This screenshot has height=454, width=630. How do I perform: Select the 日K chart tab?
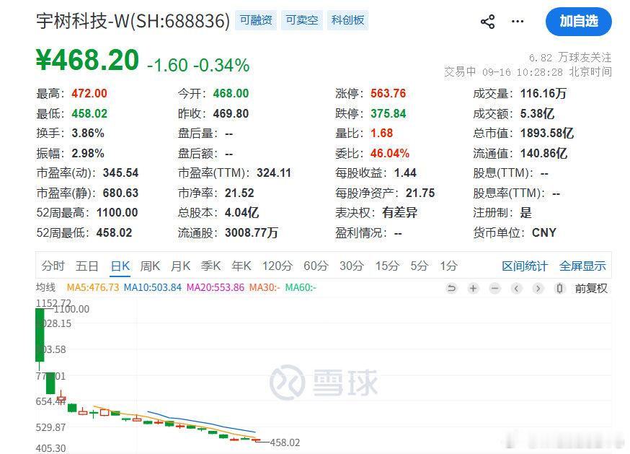[120, 266]
